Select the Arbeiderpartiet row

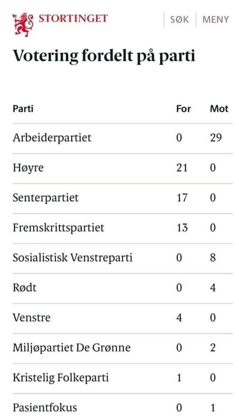coord(122,138)
